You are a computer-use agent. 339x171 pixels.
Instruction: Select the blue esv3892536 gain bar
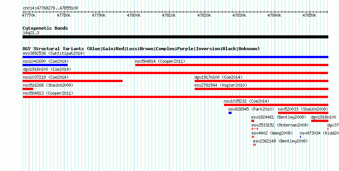click(175, 57)
